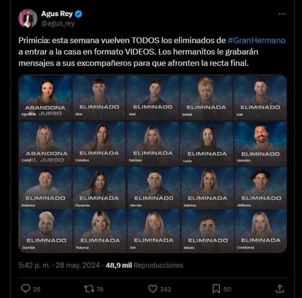302x298 pixels.
Task: Select Constanza's photo tile
Action: (260, 231)
